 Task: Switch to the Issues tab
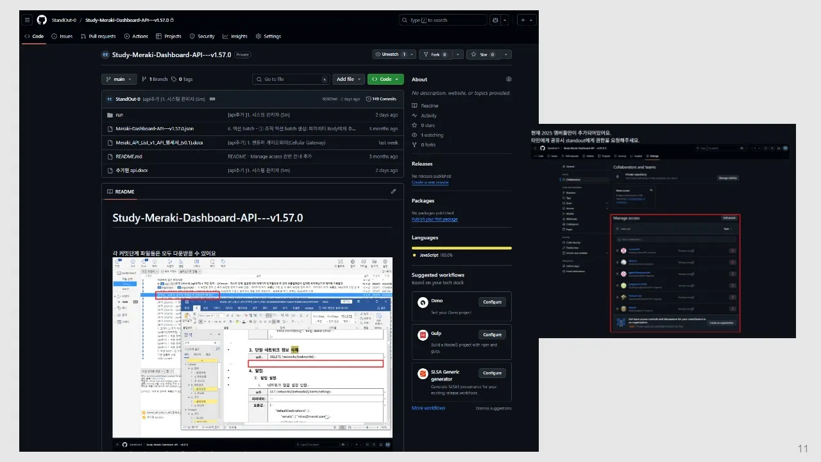[x=62, y=37]
